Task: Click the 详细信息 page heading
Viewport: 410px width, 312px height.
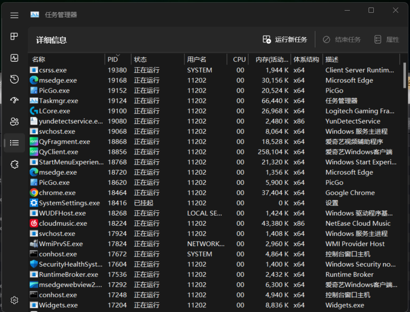Action: (51, 40)
